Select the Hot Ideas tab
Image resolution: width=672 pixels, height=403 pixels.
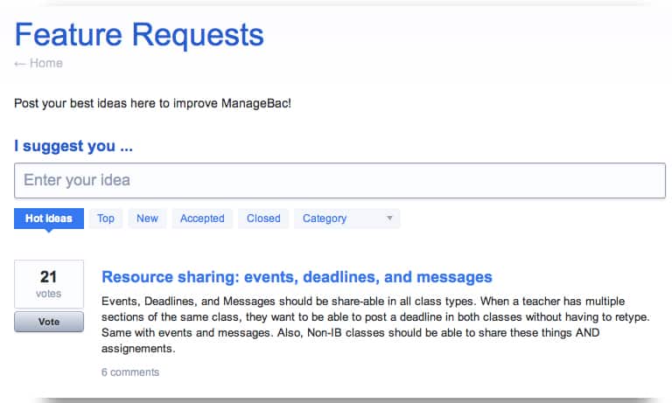49,219
